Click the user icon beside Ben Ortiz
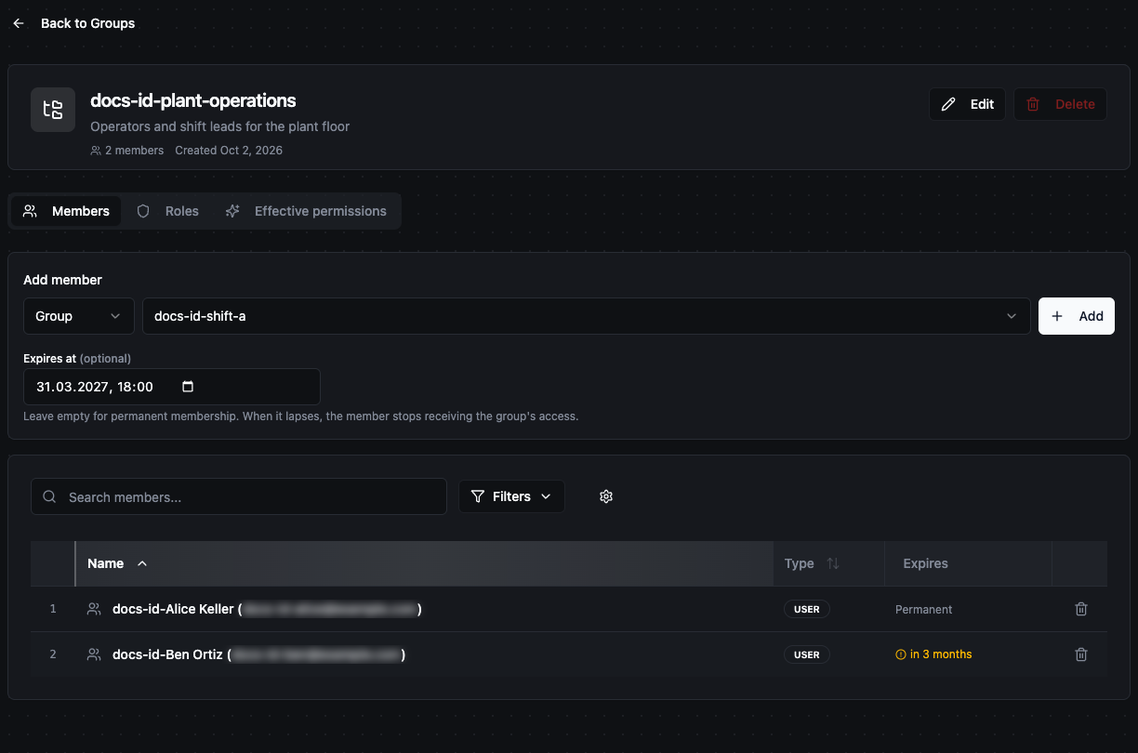Screen dimensions: 1138x753 click(x=94, y=654)
